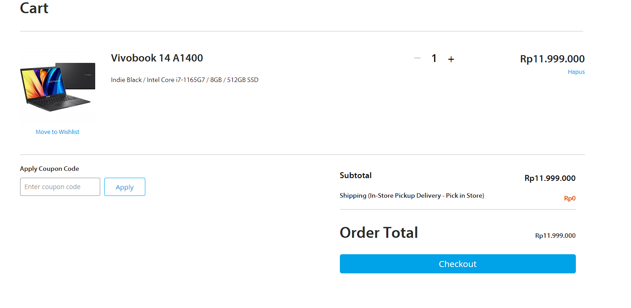Open the Vivobook 14 A1400 product title
This screenshot has width=631, height=308.
pos(157,58)
